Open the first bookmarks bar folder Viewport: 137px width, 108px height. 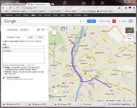(5, 11)
